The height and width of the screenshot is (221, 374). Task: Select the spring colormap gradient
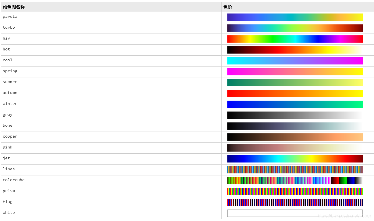[295, 72]
